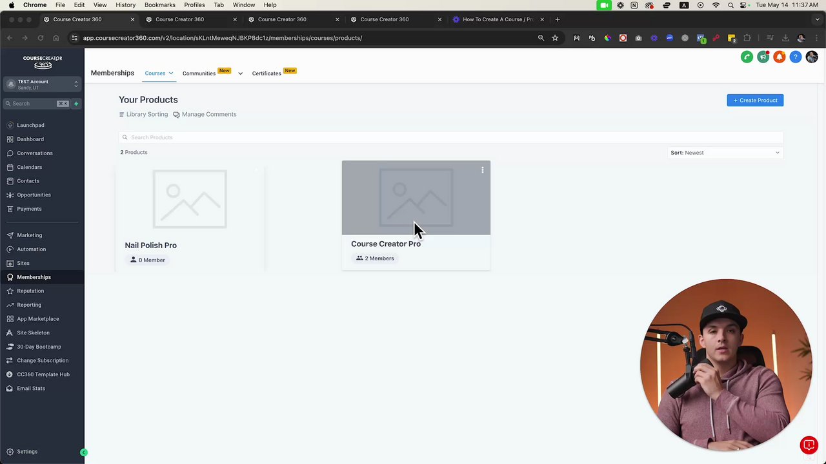Viewport: 826px width, 464px height.
Task: Open the Chrome extensions puzzle icon
Action: point(747,38)
